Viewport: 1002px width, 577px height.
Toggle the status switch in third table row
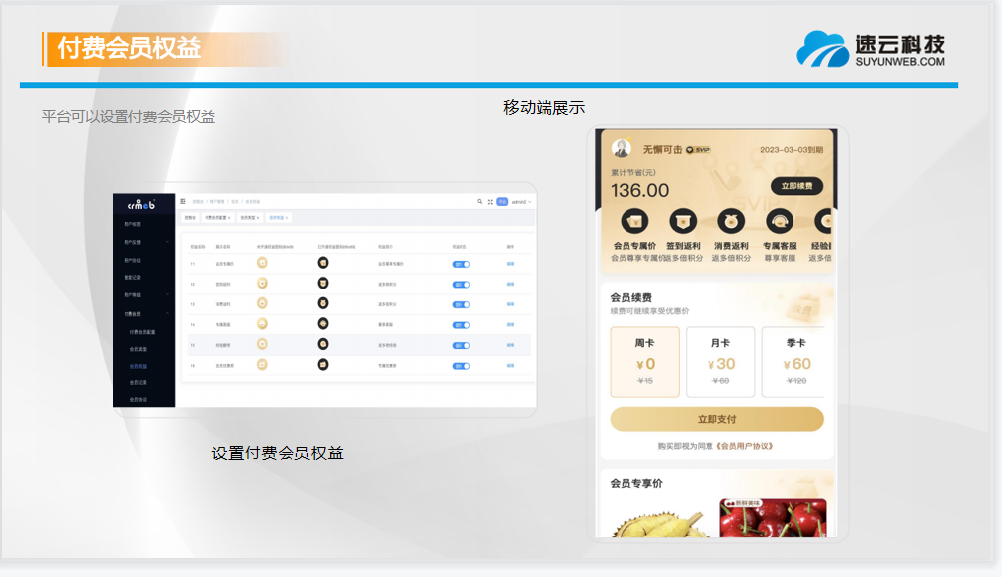pos(460,304)
